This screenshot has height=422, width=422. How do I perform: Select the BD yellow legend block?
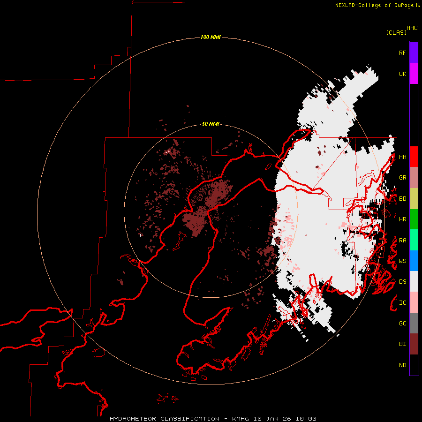414,199
